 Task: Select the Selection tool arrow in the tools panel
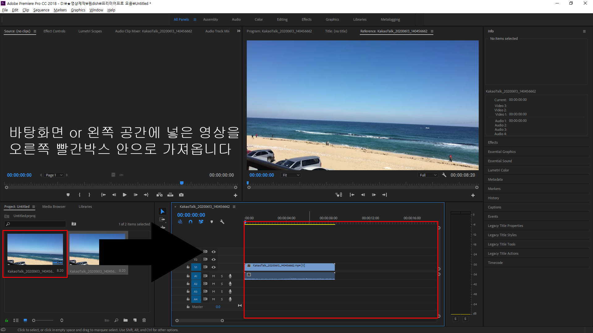(x=162, y=212)
